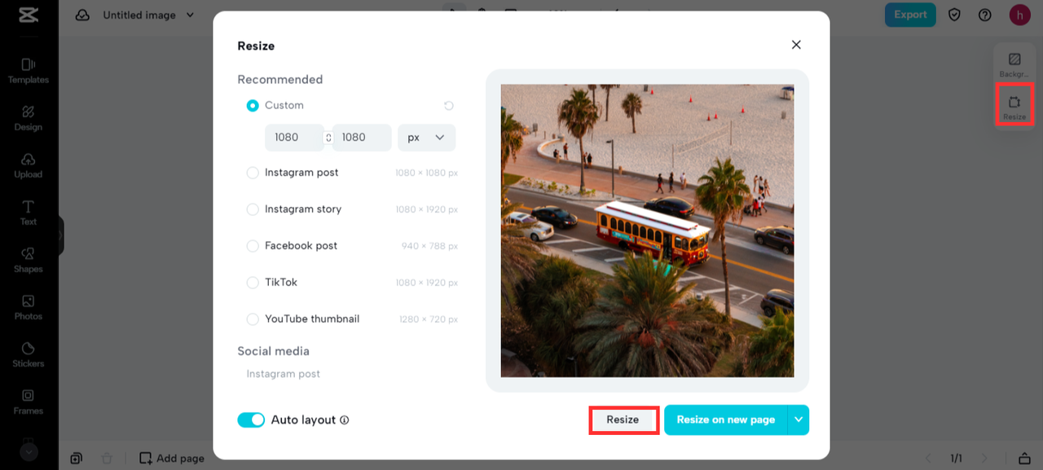Click the Auto layout info icon

point(345,420)
